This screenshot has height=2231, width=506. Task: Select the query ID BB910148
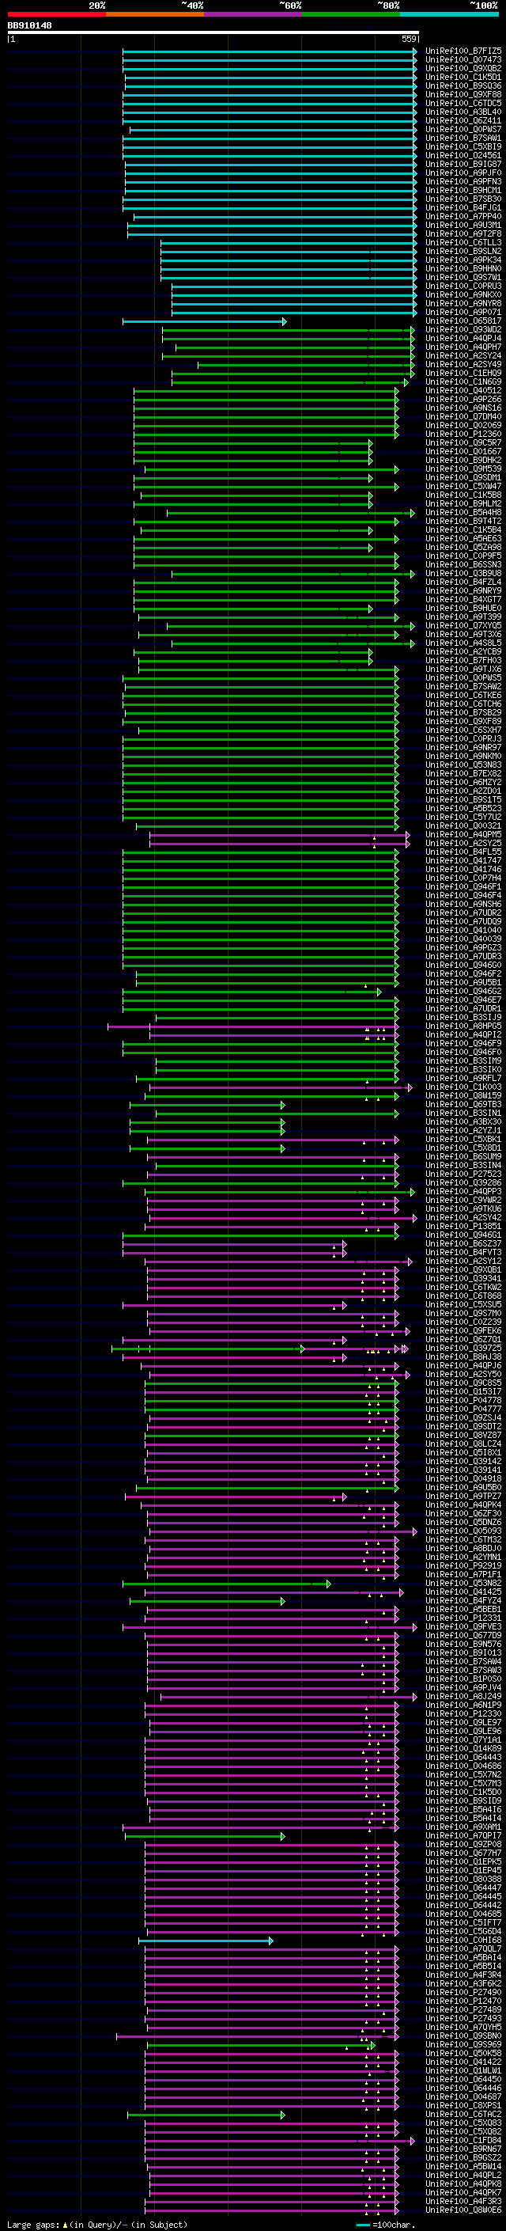pos(29,26)
